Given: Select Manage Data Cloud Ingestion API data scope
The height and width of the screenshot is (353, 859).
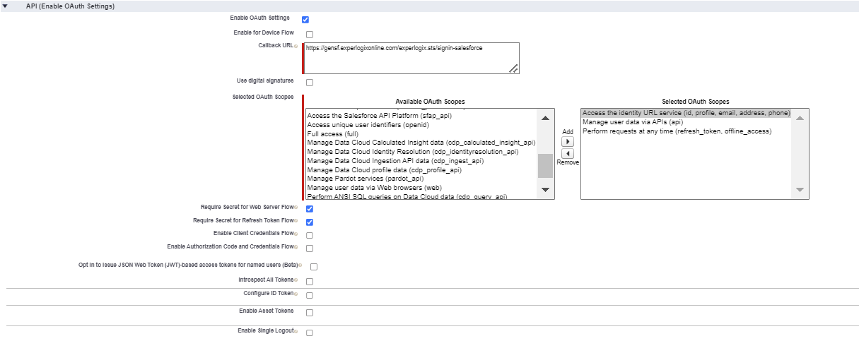Looking at the screenshot, I should pyautogui.click(x=421, y=161).
